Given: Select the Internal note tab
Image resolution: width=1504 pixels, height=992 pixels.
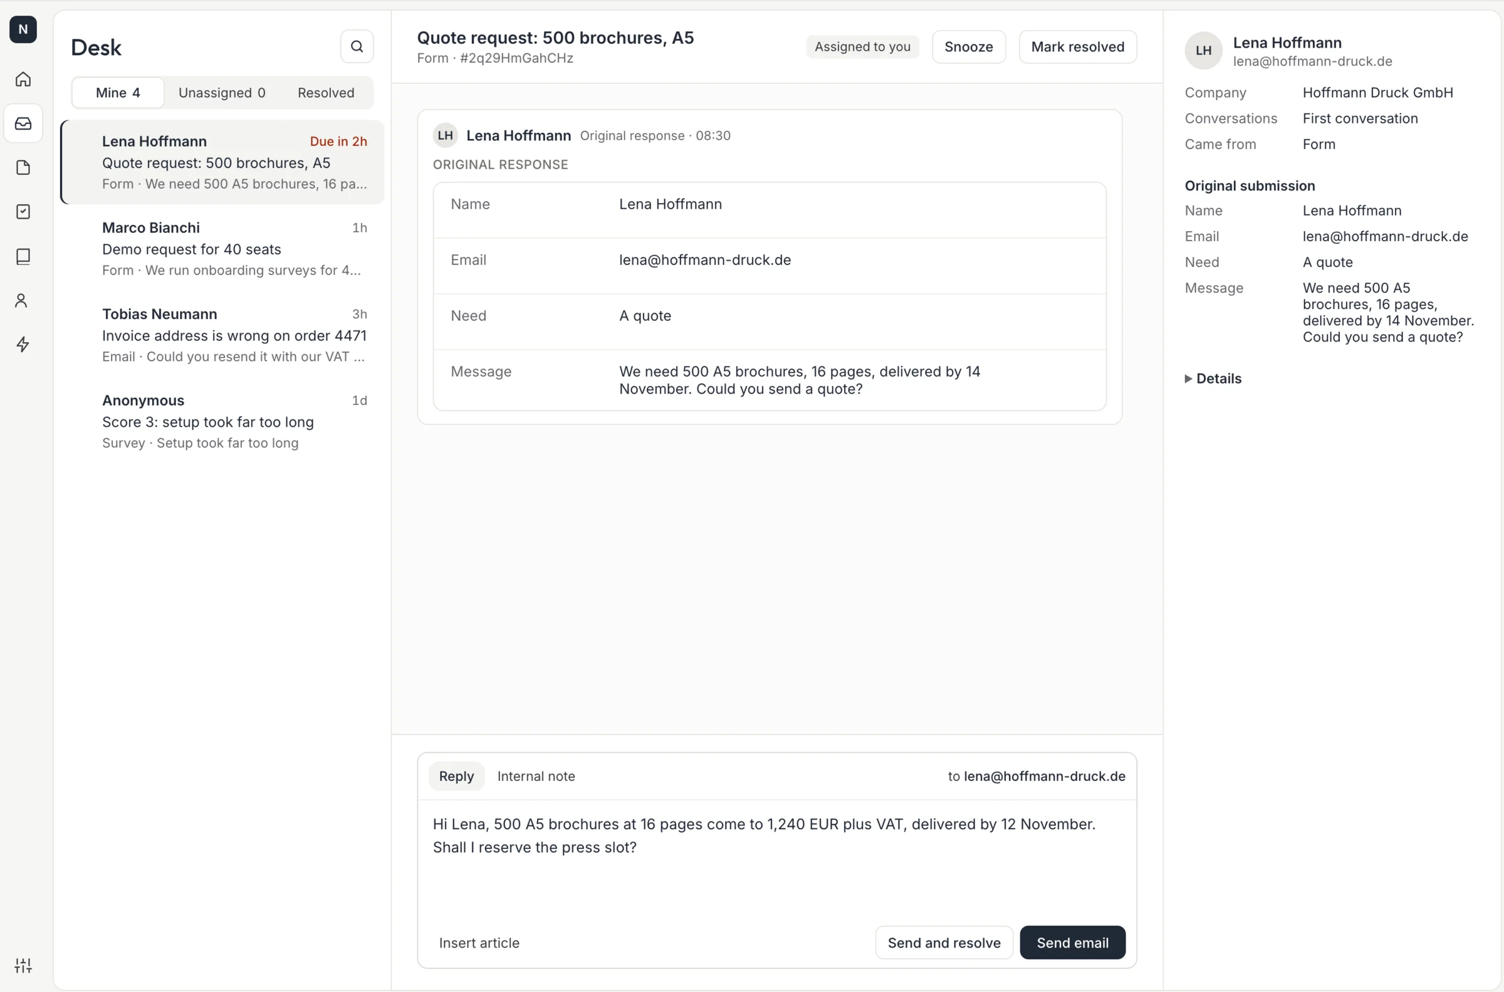Looking at the screenshot, I should [536, 776].
